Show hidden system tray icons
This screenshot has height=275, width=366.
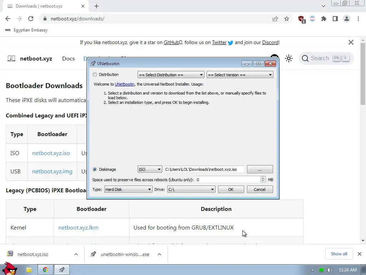point(312,270)
